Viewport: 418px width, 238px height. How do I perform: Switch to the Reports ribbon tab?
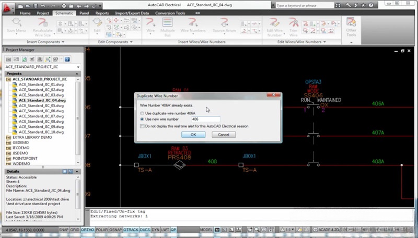102,13
